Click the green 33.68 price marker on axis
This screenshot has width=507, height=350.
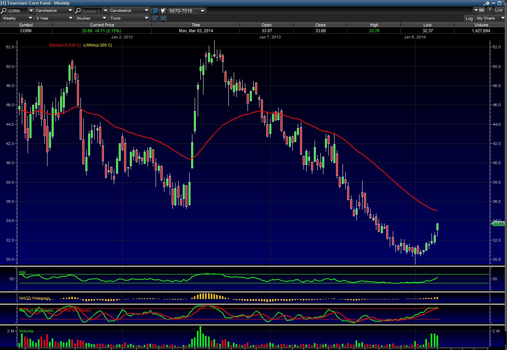498,223
